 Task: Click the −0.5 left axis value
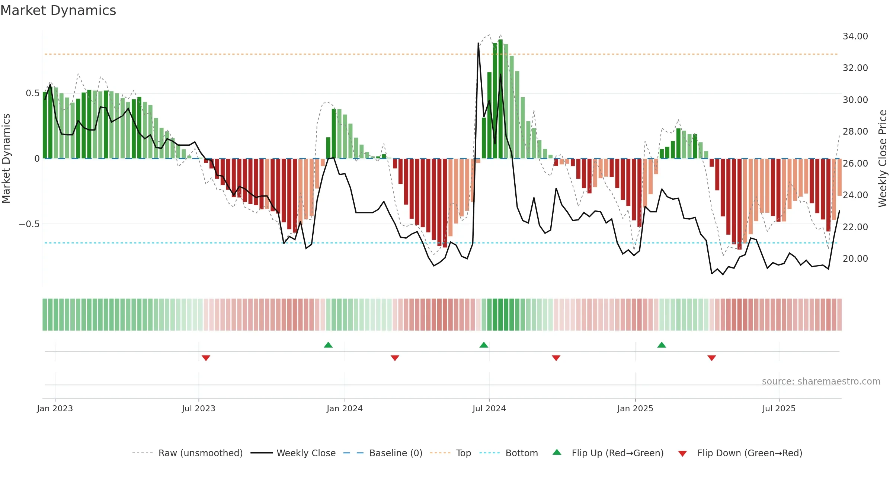coord(29,224)
